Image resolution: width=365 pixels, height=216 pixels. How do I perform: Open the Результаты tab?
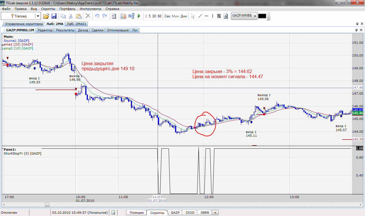(x=65, y=30)
